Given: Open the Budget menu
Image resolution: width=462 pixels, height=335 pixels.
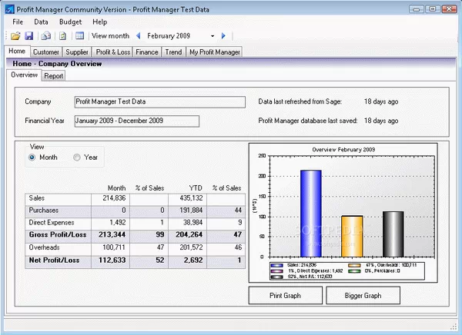Looking at the screenshot, I should point(70,22).
